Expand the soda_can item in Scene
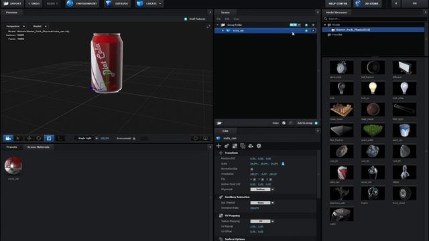The width and height of the screenshot is (429, 241). point(223,31)
